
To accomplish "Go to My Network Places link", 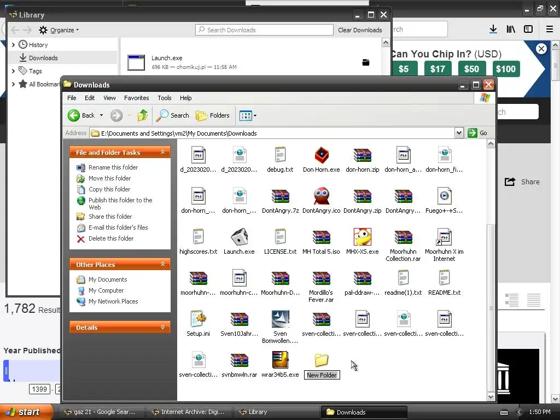I will click(x=113, y=301).
